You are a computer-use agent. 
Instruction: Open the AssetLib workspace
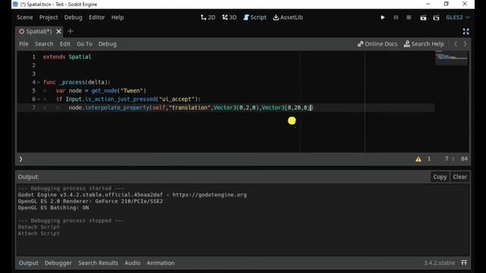[x=288, y=17]
